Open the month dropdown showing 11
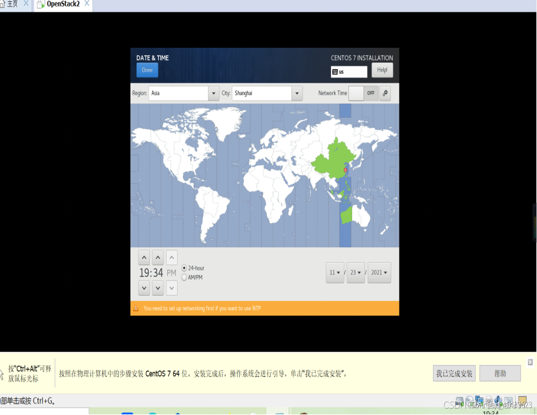 point(335,272)
